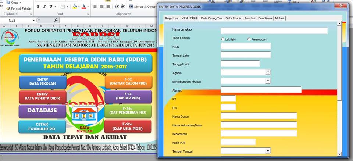The height and width of the screenshot is (161, 353).
Task: Toggle Bold formatting in Excel ribbon
Action: click(x=38, y=7)
